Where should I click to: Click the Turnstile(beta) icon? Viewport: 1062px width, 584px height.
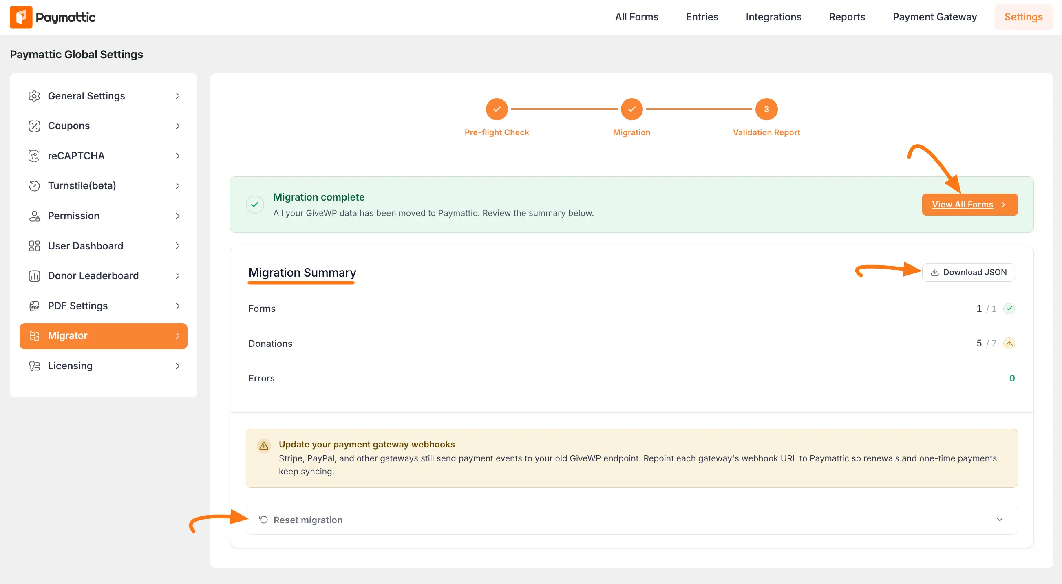34,186
